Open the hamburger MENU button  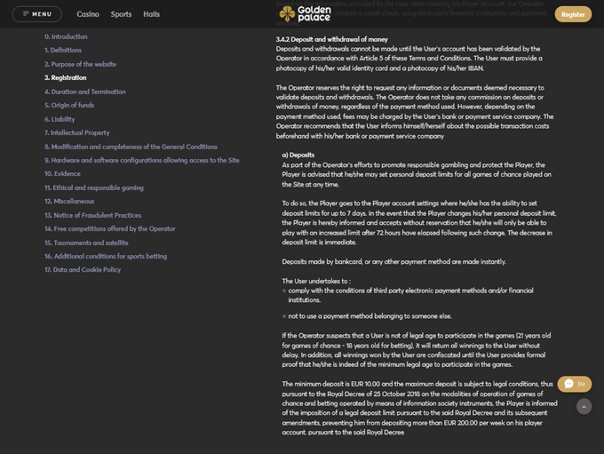(36, 14)
